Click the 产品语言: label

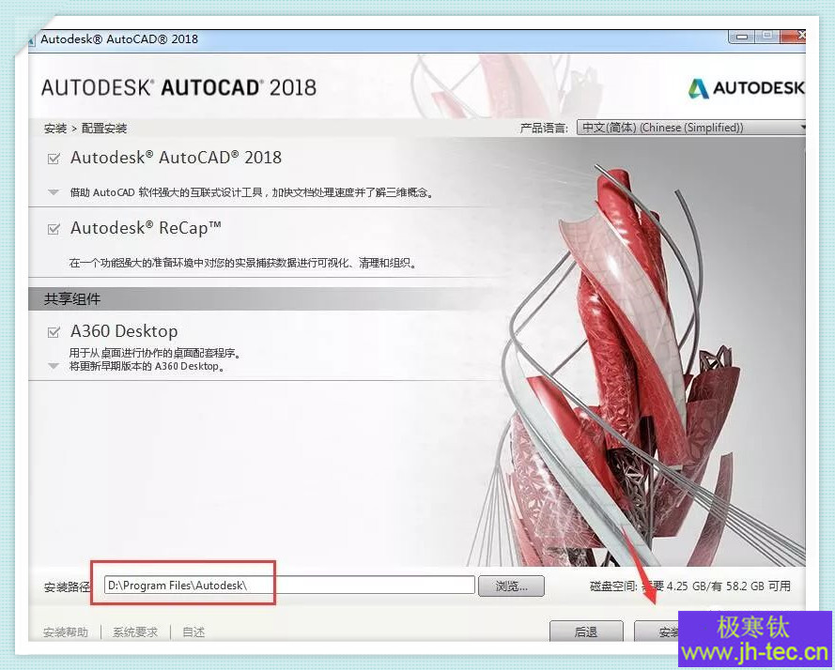pos(544,128)
